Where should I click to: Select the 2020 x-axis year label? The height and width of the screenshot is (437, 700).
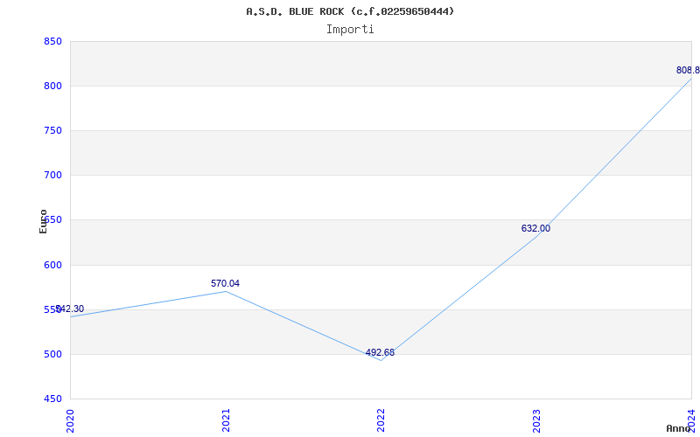tap(70, 420)
